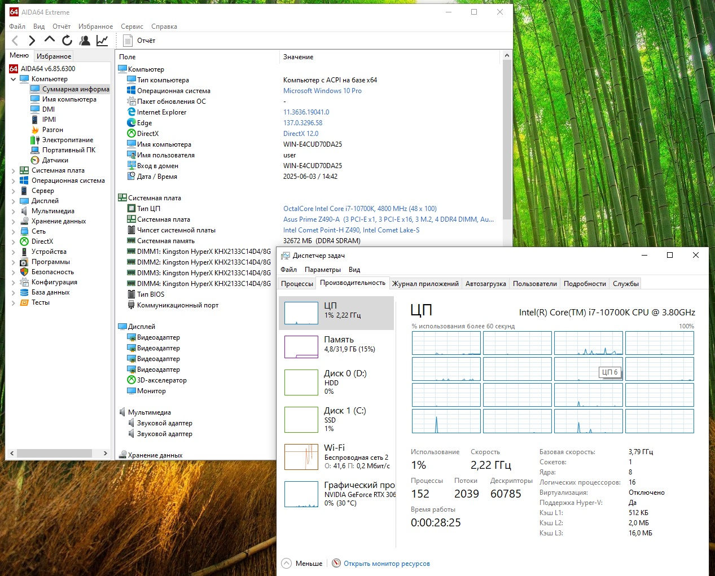Click the Edge version 137.0.3296.58 link

[x=302, y=123]
